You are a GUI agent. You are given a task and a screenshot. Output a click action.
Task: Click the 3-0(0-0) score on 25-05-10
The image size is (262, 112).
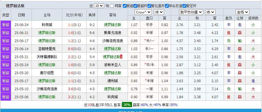pyautogui.click(x=74, y=89)
